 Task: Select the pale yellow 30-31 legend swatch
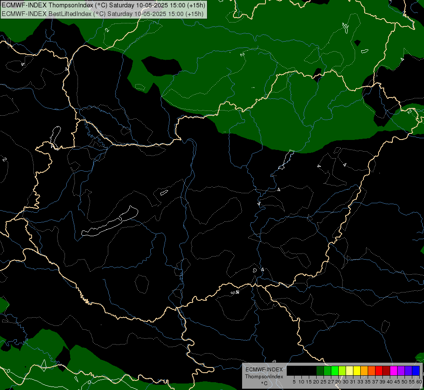(350, 370)
